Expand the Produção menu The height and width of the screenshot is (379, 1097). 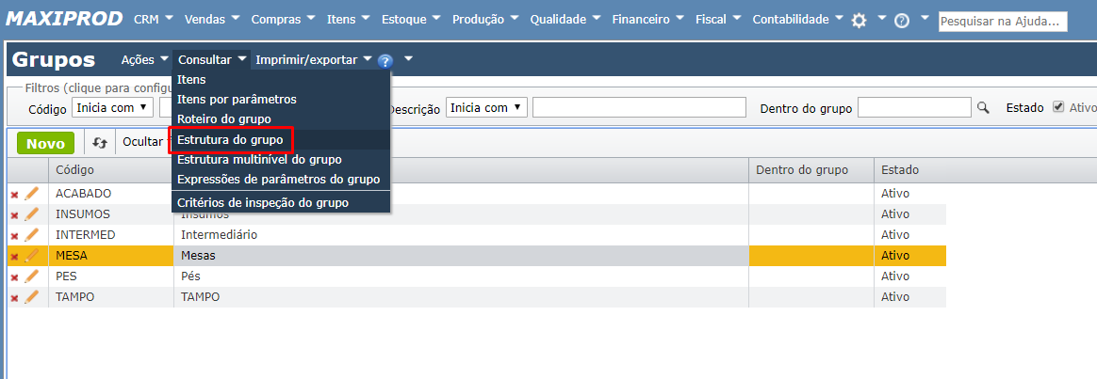point(484,20)
